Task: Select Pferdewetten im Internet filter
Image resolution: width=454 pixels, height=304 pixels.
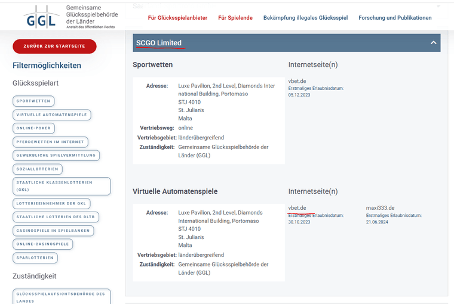Action: click(x=51, y=142)
